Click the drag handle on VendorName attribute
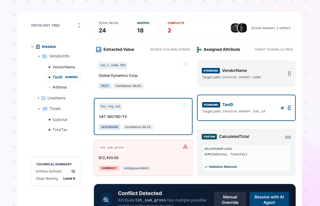Viewport: 320px width, 206px height. tap(289, 74)
